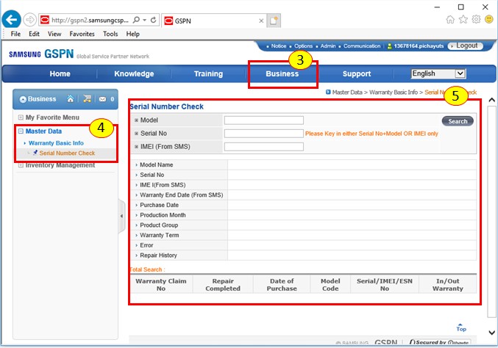Open the Communication link
The image size is (498, 348).
(x=362, y=46)
